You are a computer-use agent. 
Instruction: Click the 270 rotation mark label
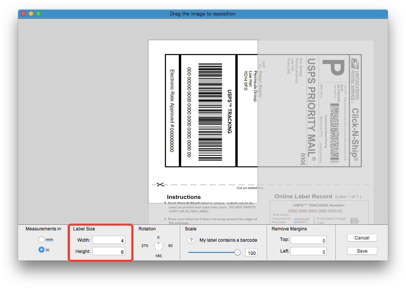point(145,245)
